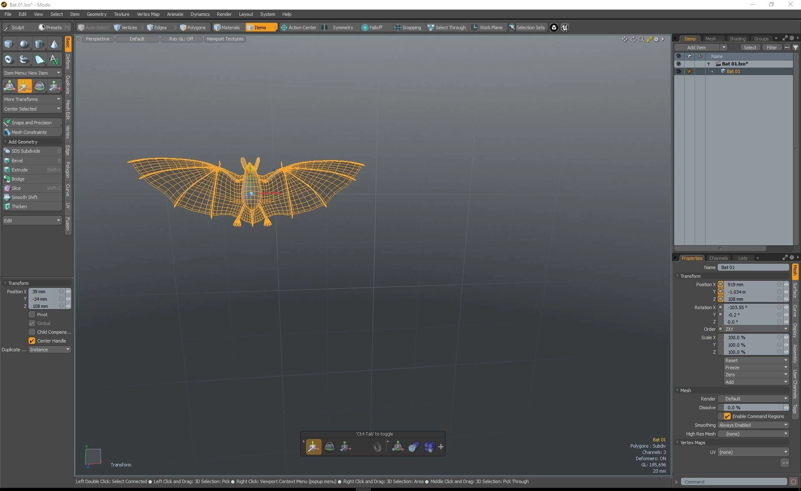
Task: Click the viewport zoom magnifier icon
Action: pos(641,39)
